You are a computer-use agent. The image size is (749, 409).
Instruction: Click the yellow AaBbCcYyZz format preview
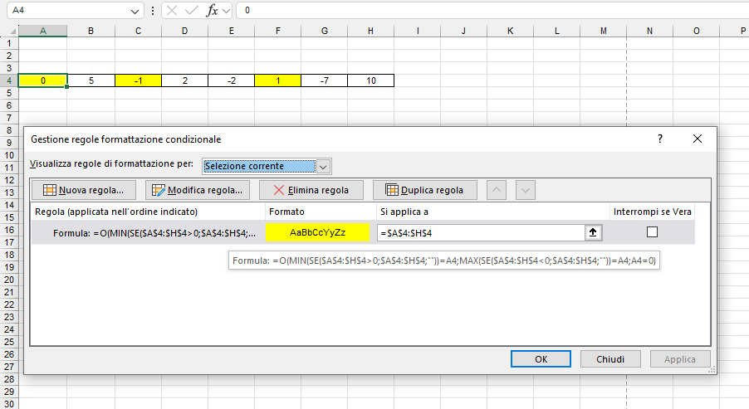click(x=318, y=232)
